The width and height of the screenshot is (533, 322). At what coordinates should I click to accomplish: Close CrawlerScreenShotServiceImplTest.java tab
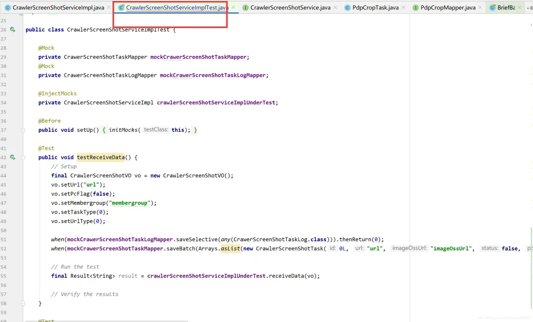[x=233, y=7]
